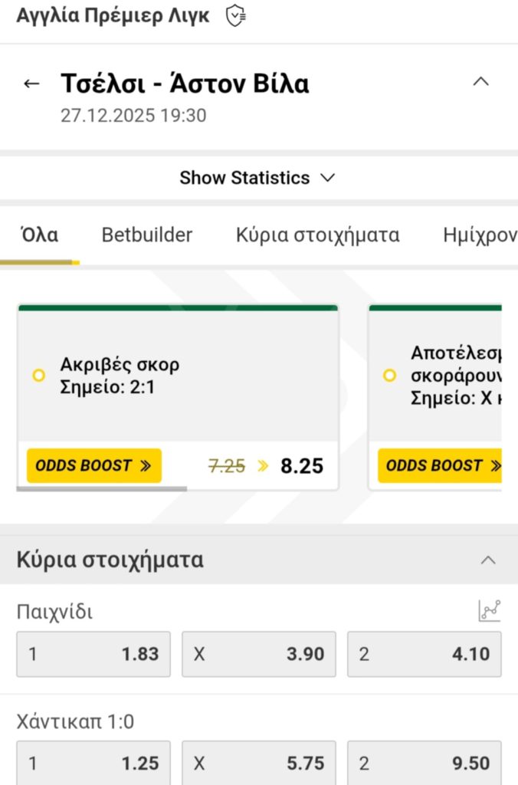This screenshot has width=518, height=785.
Task: Click the league shield icon next to Premier League
Action: click(x=234, y=14)
